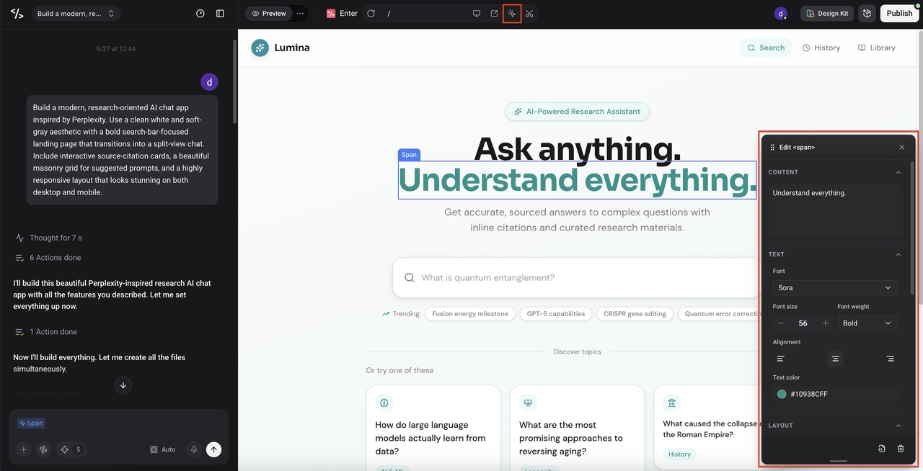
Task: Set text alignment to left
Action: point(780,359)
